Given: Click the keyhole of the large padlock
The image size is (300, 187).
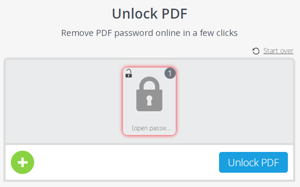Looking at the screenshot, I should click(149, 101).
